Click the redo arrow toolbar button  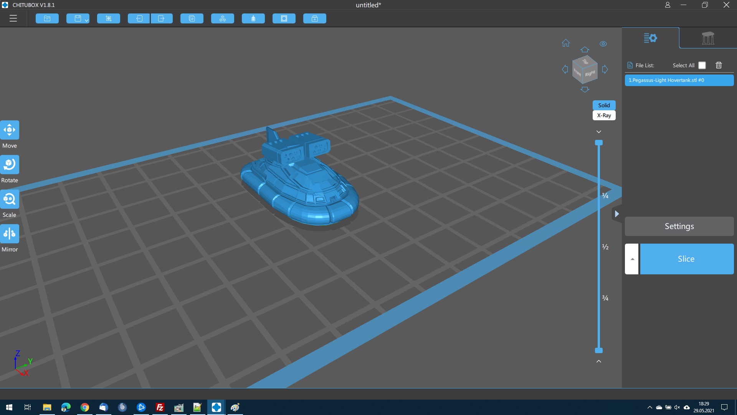tap(162, 18)
